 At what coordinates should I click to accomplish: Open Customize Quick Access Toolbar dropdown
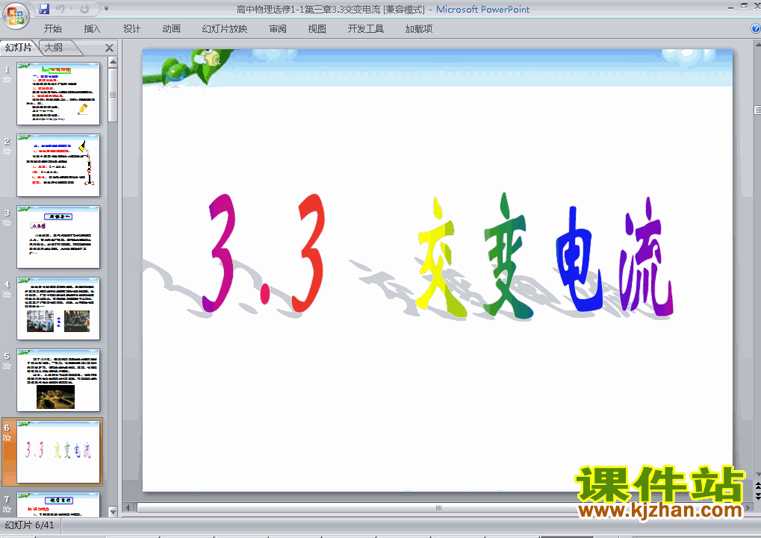106,9
